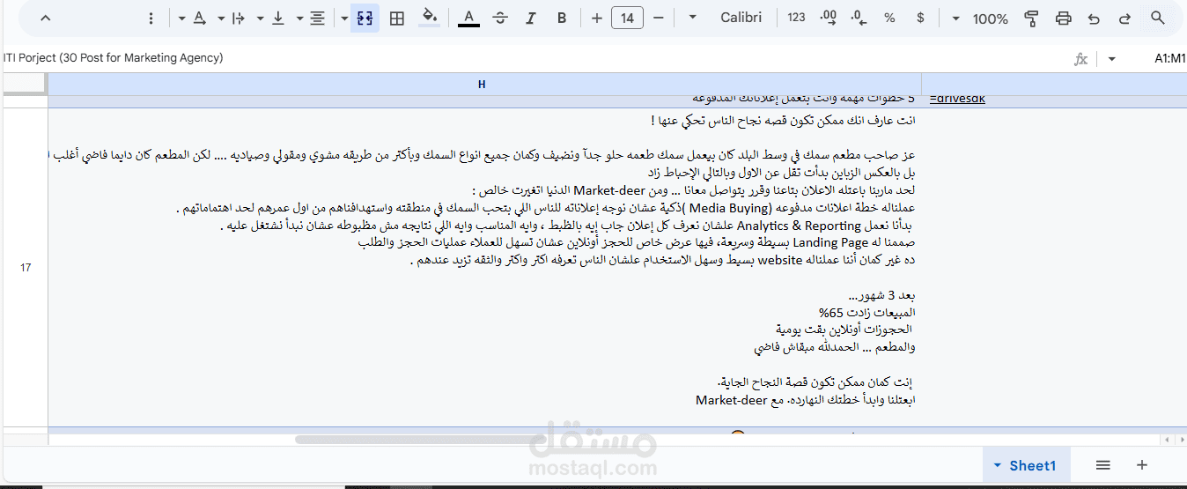Expand text wrapping dropdown arrow
Image resolution: width=1187 pixels, height=489 pixels.
click(x=221, y=19)
